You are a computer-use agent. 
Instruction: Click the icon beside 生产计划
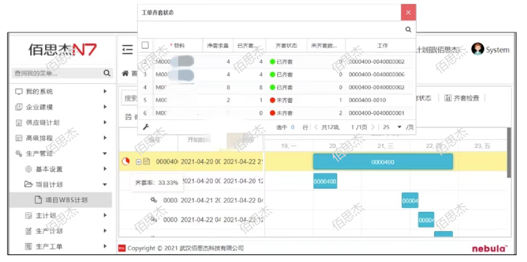point(29,231)
